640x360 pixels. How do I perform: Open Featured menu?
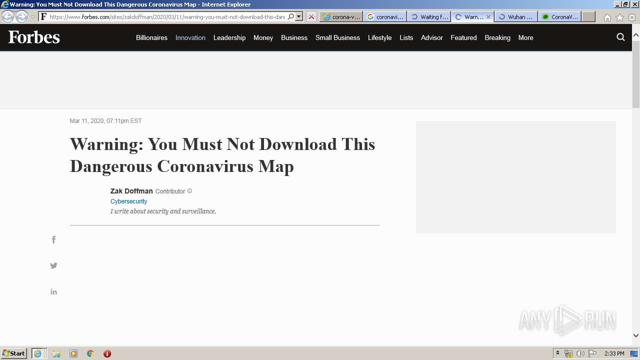coord(463,37)
